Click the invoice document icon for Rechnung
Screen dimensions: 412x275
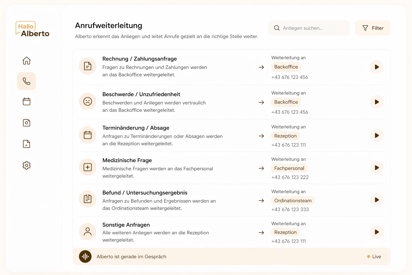(88, 66)
